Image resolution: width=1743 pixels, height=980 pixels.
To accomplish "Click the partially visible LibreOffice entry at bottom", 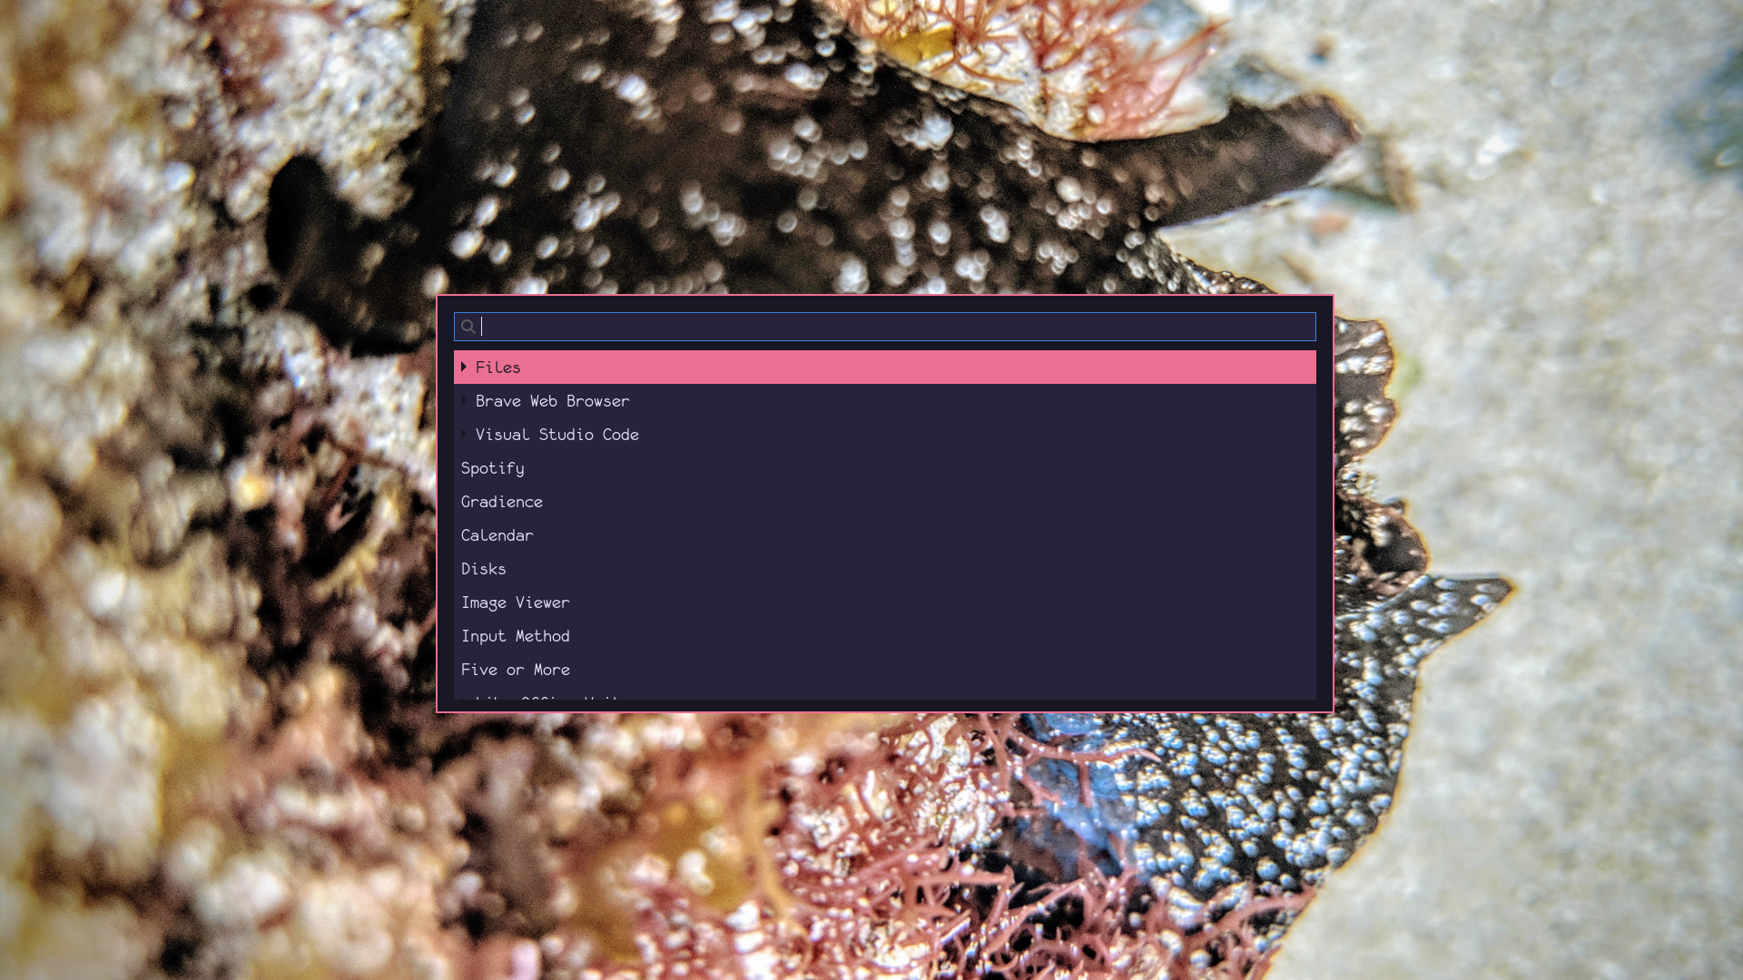I will click(545, 696).
